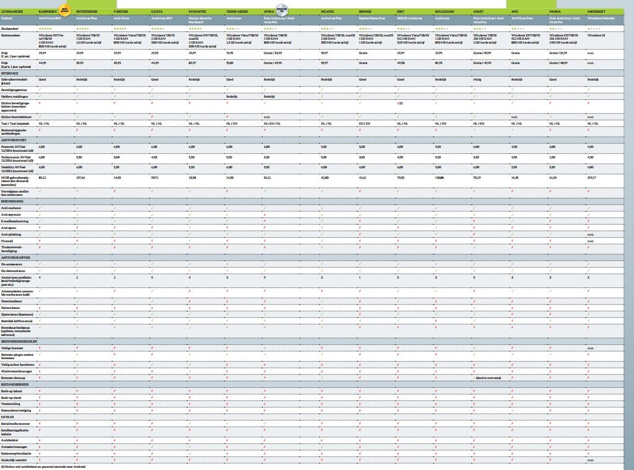The width and height of the screenshot is (634, 470).
Task: Select the Back-up cloud row label
Action: 11,397
